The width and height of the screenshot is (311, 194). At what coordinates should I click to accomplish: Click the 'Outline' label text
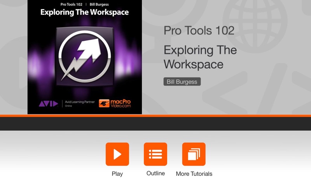click(156, 173)
